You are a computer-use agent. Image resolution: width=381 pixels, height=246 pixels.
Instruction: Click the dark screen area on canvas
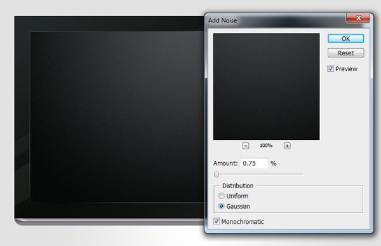[117, 117]
